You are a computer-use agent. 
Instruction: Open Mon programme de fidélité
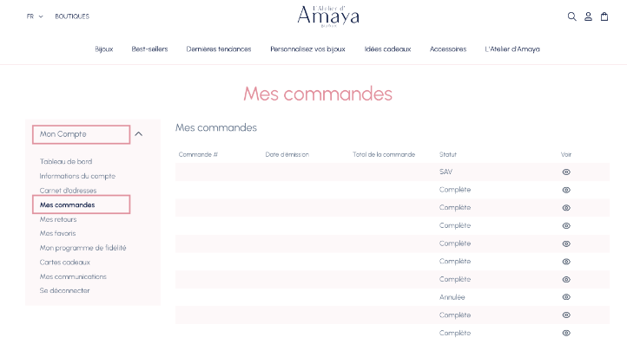(x=83, y=248)
